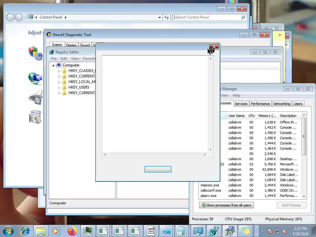The width and height of the screenshot is (316, 237).
Task: Click the search magnifier in Control Panel
Action: coord(243,17)
